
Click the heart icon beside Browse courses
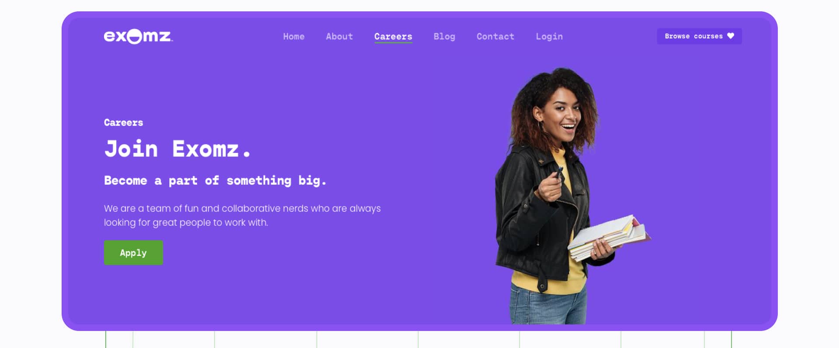[x=731, y=36]
